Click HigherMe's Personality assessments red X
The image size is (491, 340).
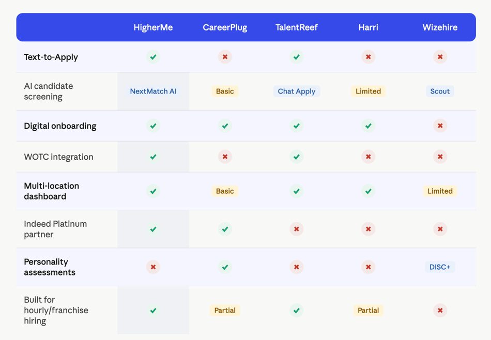coord(153,267)
